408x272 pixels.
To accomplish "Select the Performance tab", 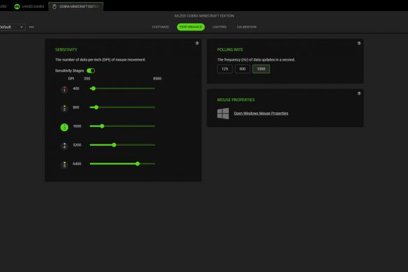I will point(190,27).
